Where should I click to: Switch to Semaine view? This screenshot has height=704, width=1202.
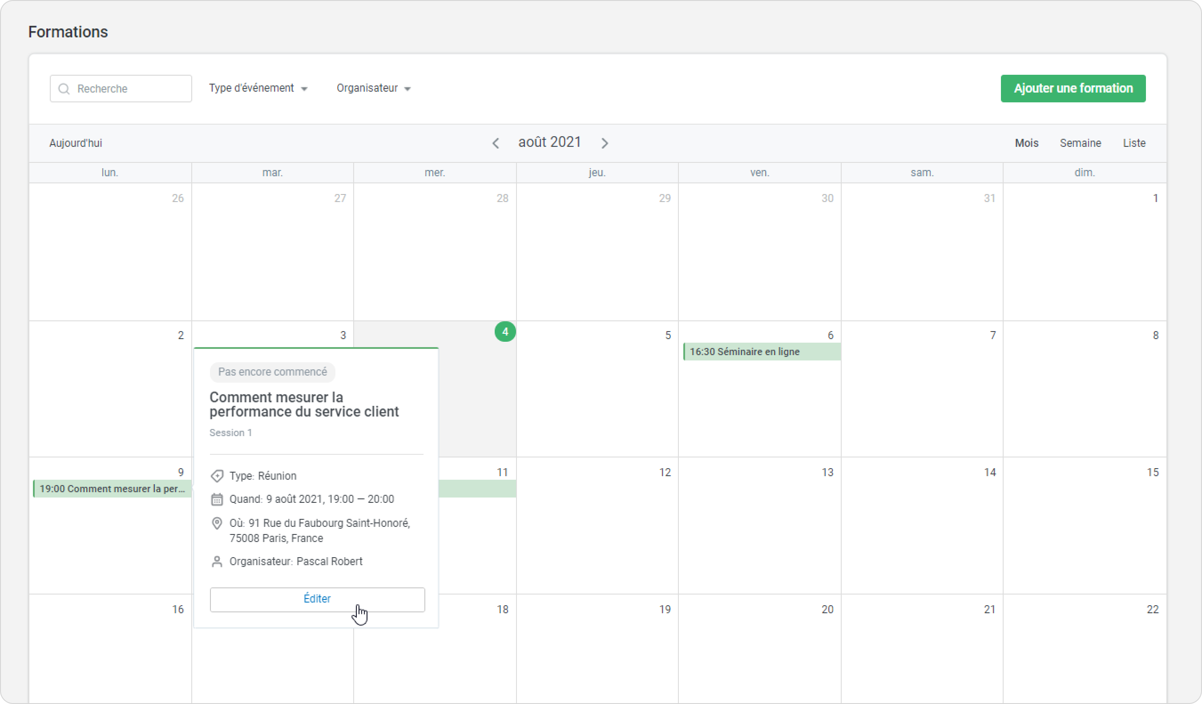point(1080,143)
